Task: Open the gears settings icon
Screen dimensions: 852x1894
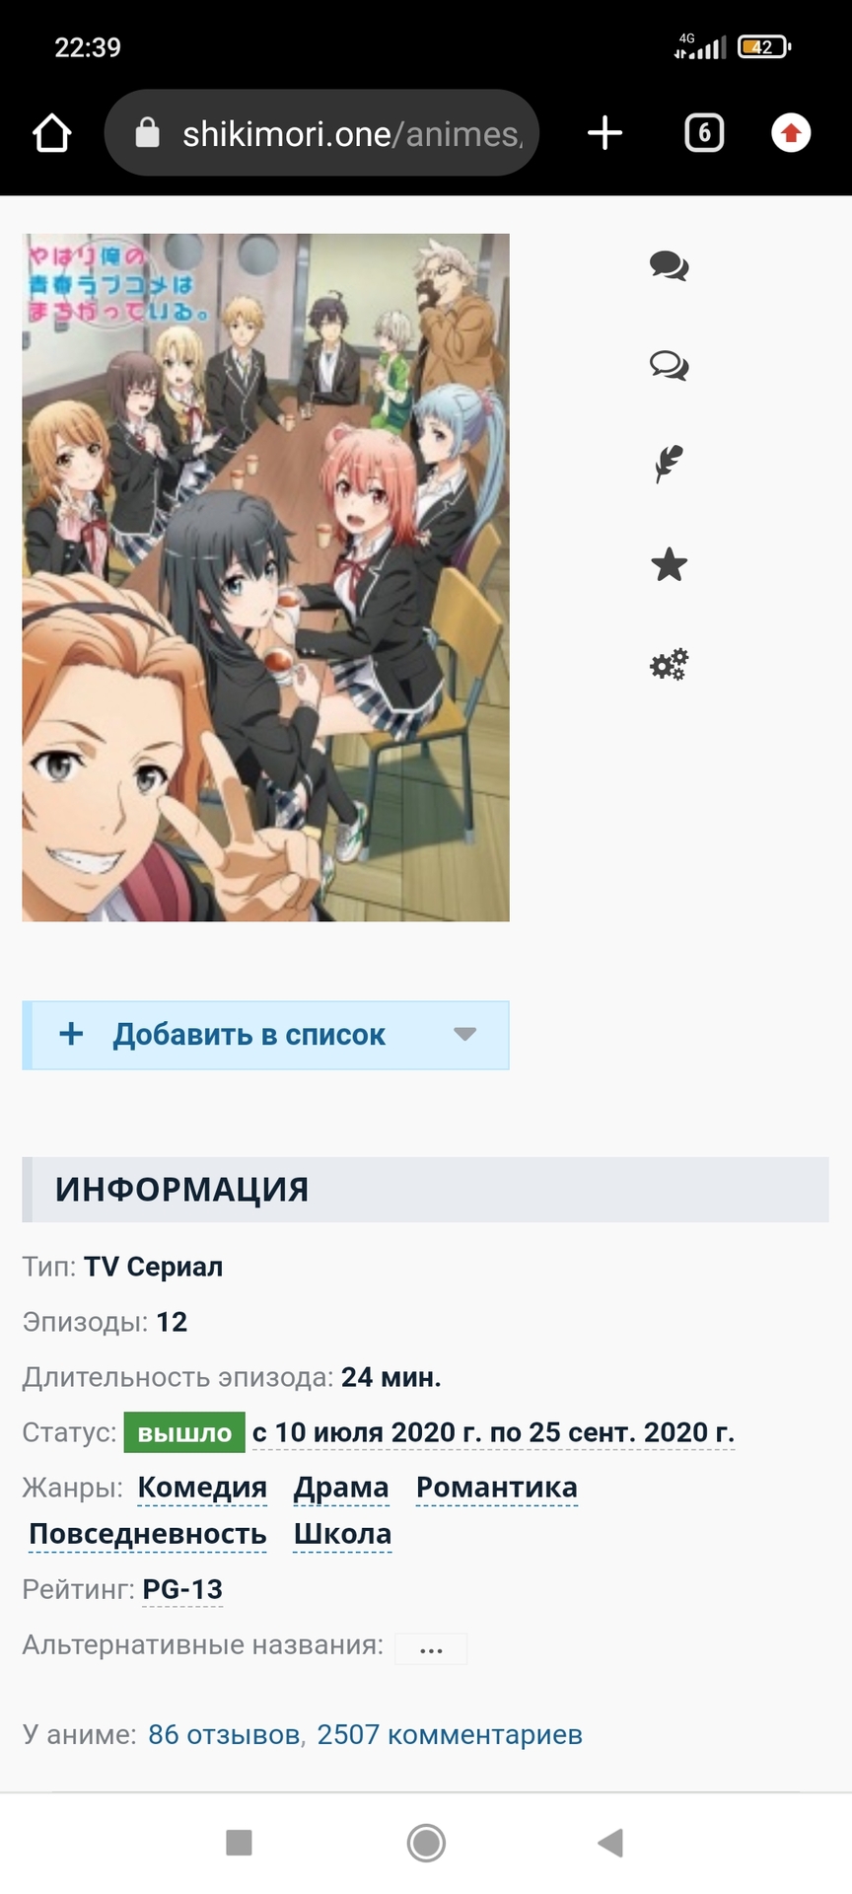Action: click(x=669, y=664)
